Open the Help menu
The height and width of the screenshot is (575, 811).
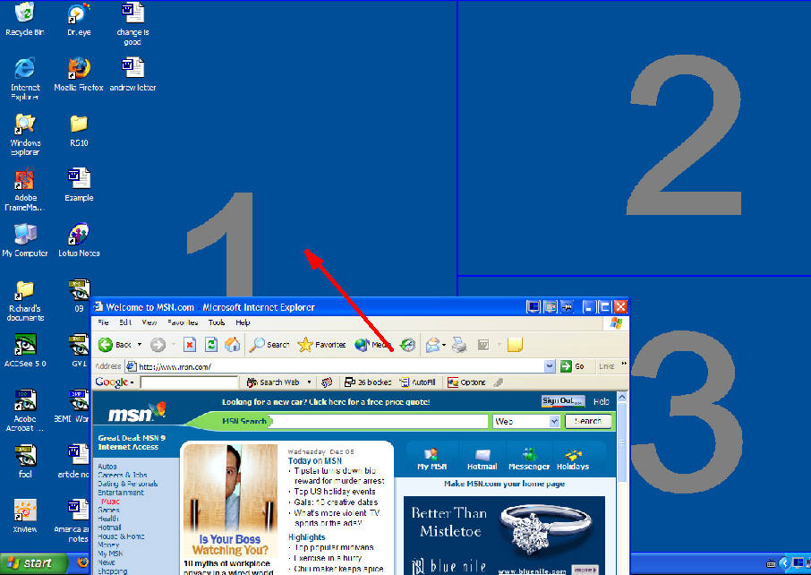pos(243,322)
